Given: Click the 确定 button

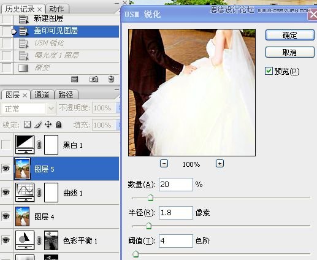Looking at the screenshot, I should pyautogui.click(x=290, y=35).
